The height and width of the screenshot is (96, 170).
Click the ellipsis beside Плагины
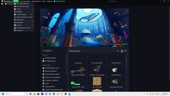click(33, 25)
